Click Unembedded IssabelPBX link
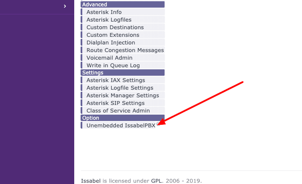302x184 pixels. [x=120, y=126]
